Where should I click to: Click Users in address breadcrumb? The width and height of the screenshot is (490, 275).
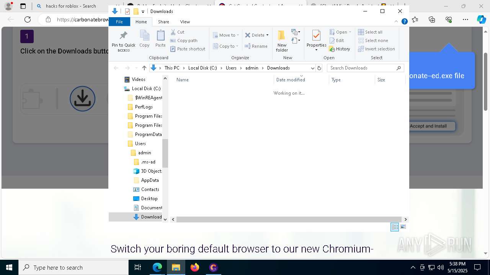click(231, 68)
